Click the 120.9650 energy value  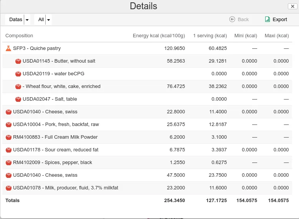coord(175,48)
